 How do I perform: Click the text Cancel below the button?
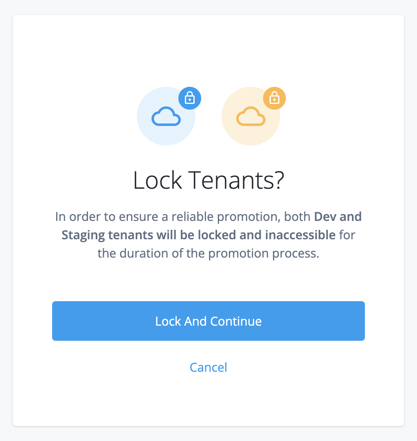(208, 367)
